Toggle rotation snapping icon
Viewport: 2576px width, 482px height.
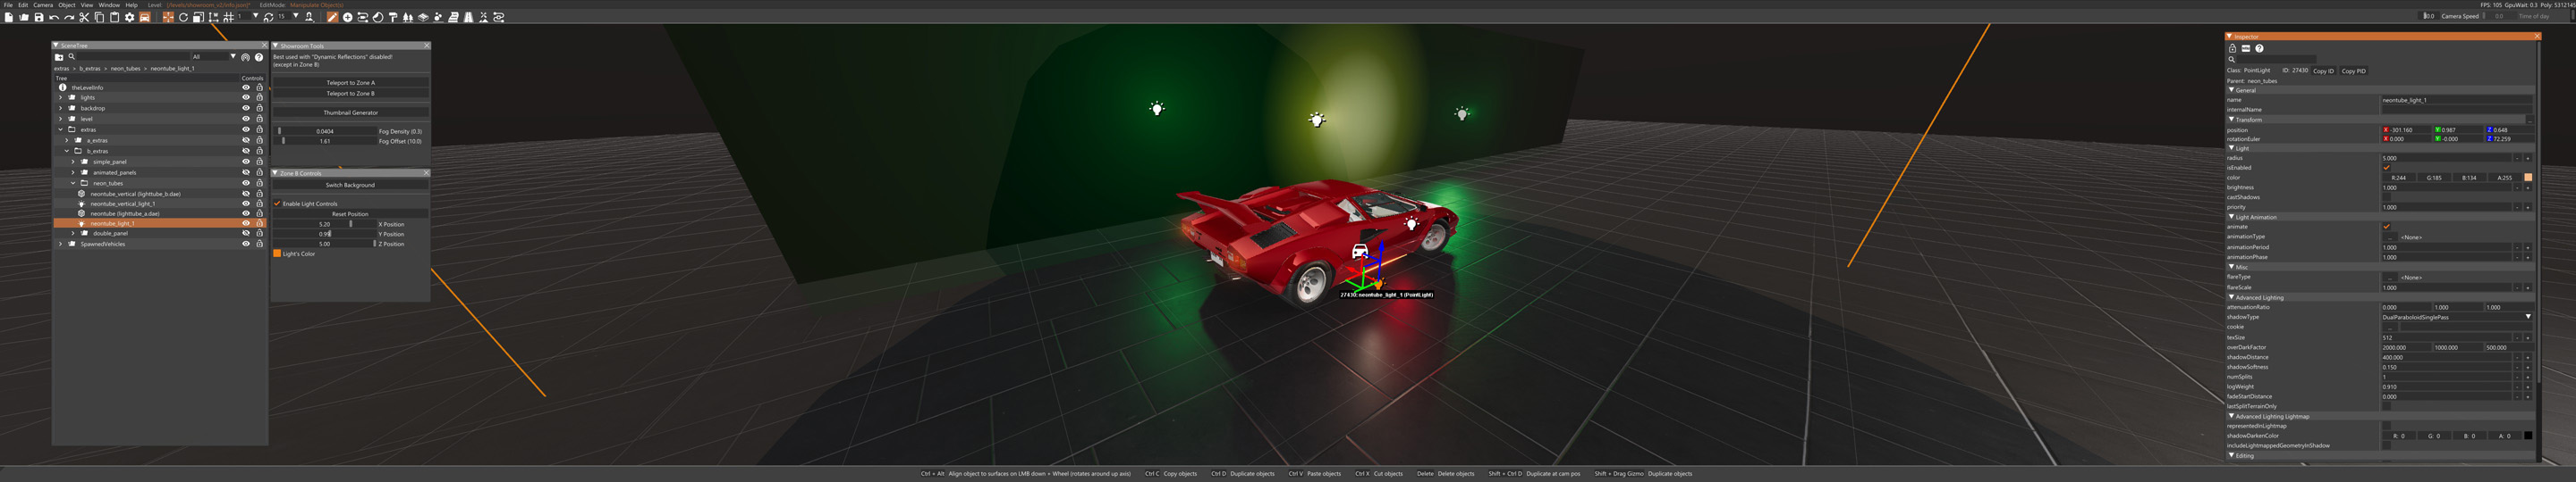[x=268, y=17]
